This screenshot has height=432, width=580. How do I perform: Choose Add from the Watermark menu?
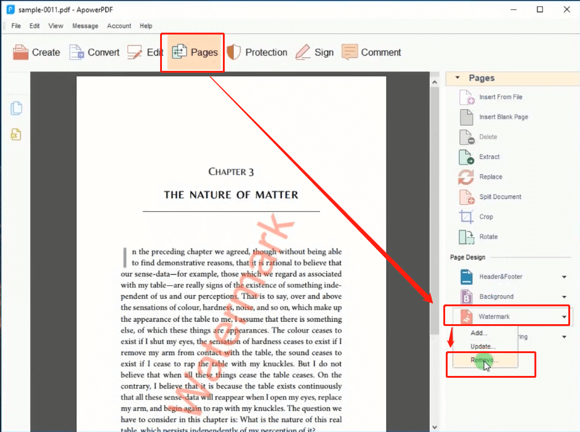(479, 333)
